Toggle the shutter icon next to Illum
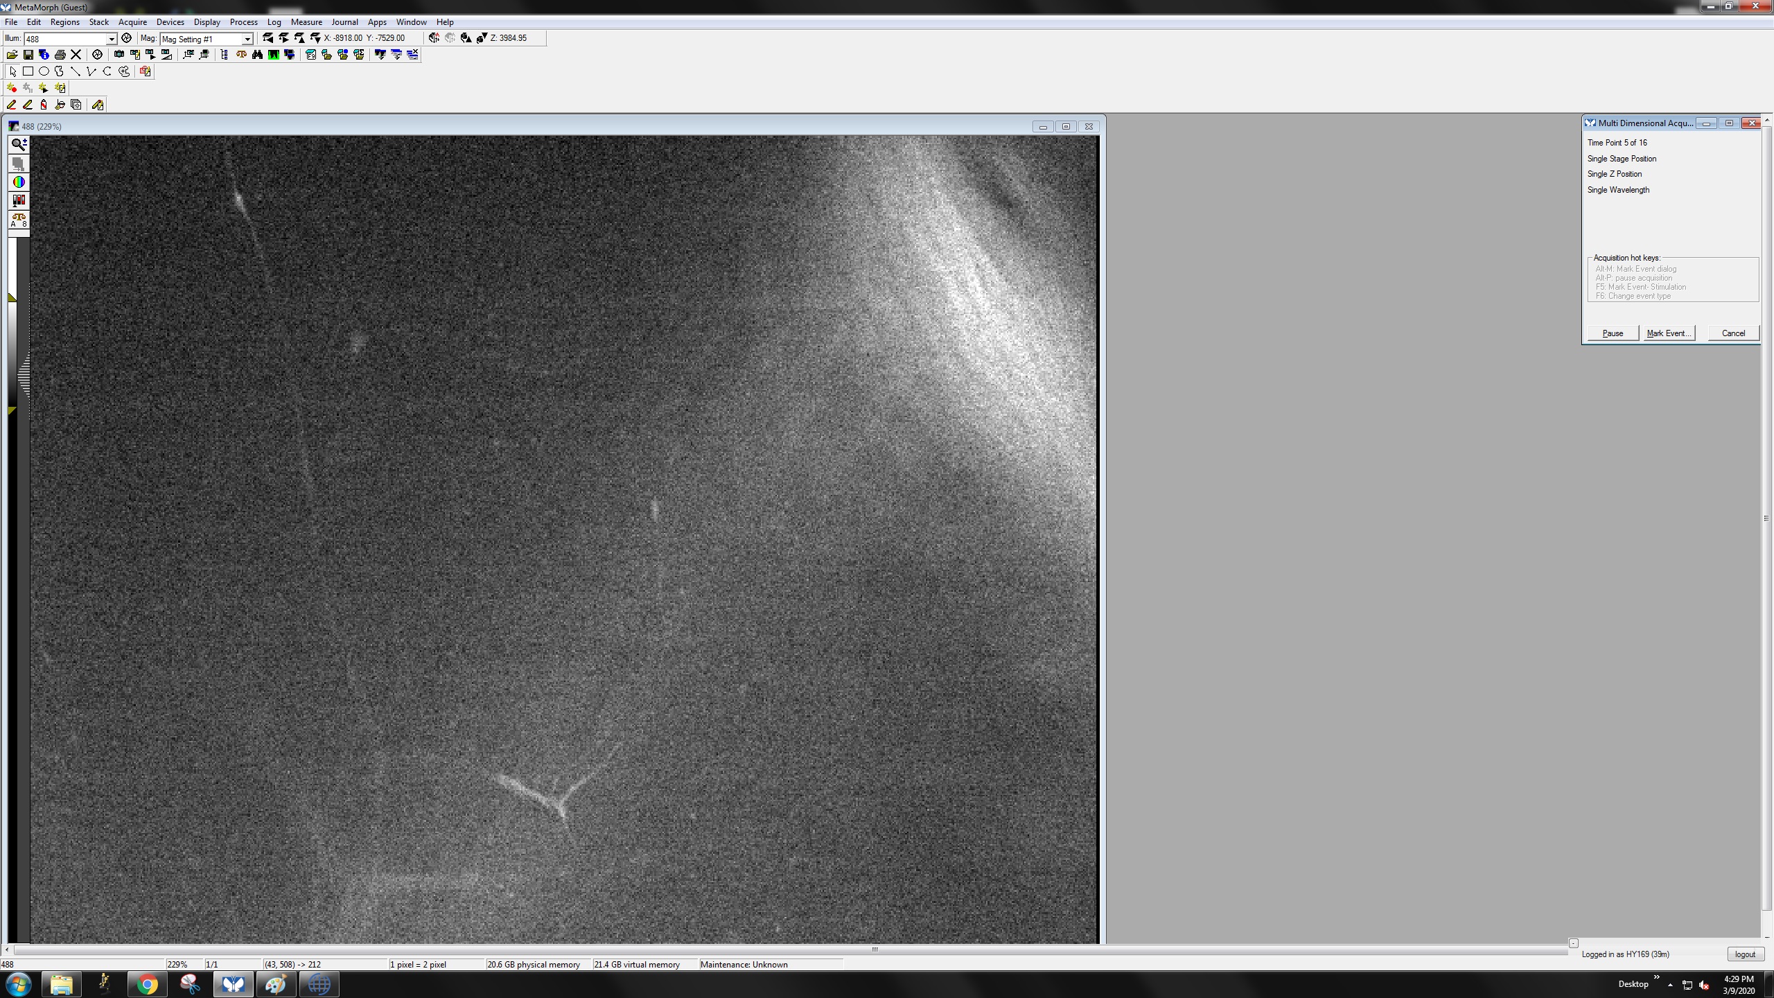 point(126,38)
